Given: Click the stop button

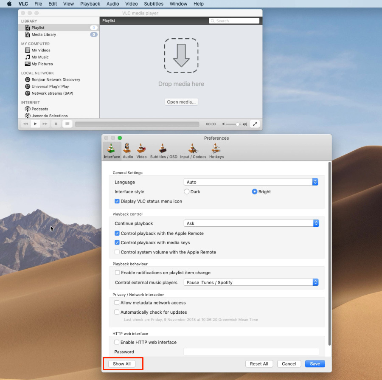Looking at the screenshot, I should [x=56, y=124].
